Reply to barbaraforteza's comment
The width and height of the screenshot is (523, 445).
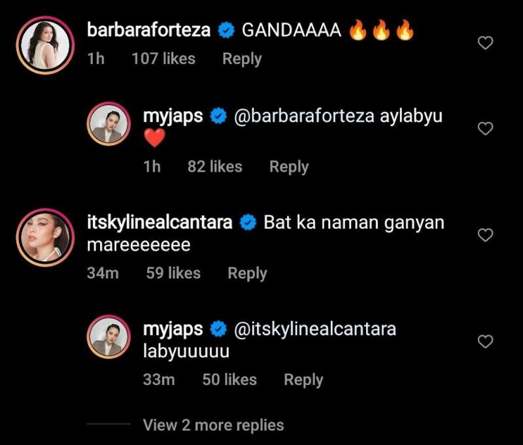click(242, 59)
